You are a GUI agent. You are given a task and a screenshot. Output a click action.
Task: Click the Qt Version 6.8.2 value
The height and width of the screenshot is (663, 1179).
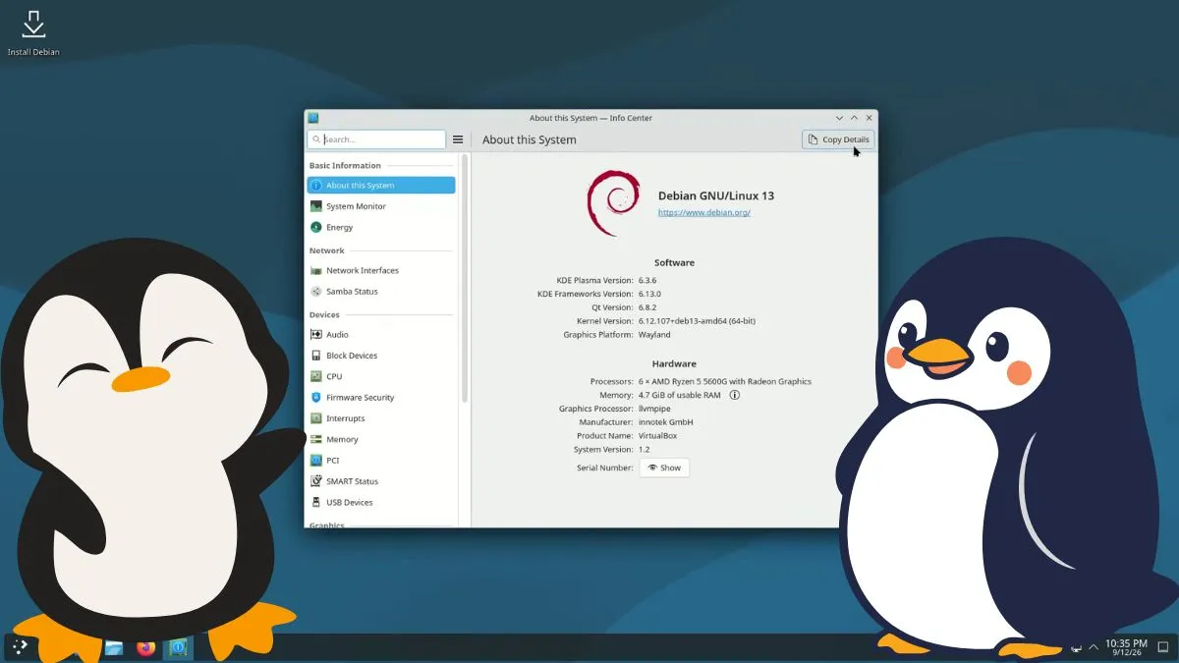[x=647, y=307]
